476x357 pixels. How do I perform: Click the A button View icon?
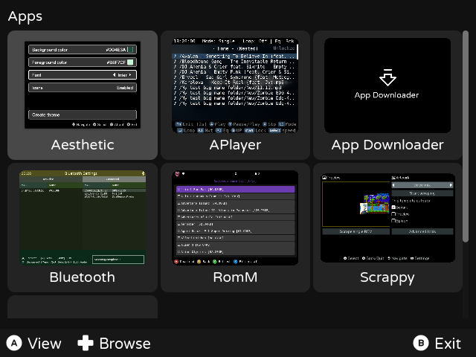pyautogui.click(x=14, y=343)
